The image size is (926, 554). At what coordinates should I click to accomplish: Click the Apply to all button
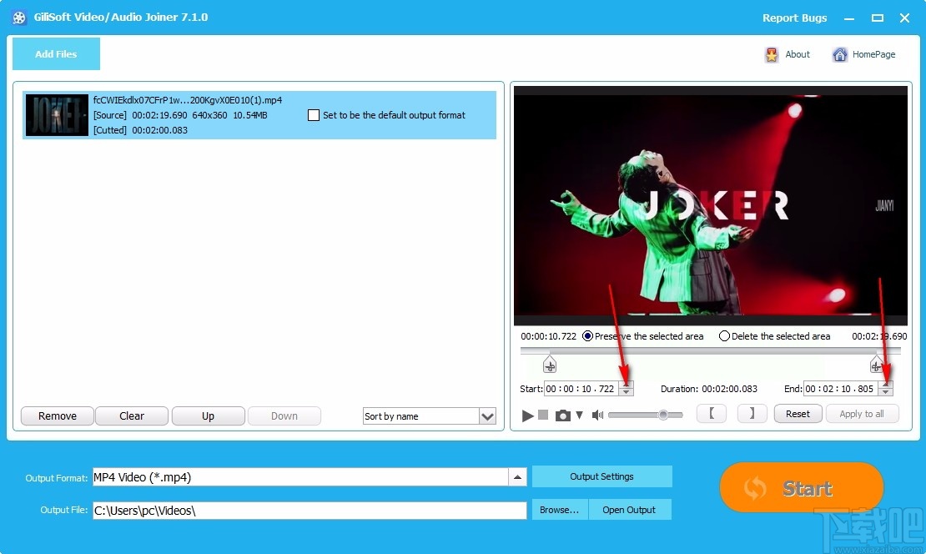pyautogui.click(x=863, y=414)
